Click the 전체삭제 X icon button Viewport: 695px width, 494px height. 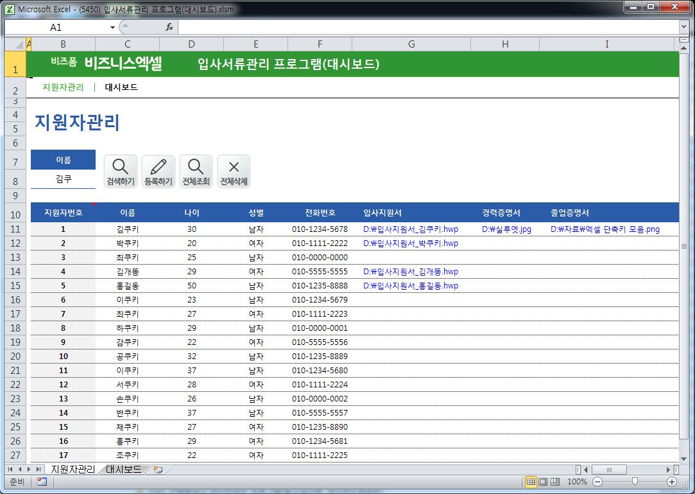(x=234, y=172)
